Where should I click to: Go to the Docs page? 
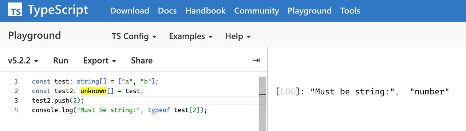click(x=167, y=11)
